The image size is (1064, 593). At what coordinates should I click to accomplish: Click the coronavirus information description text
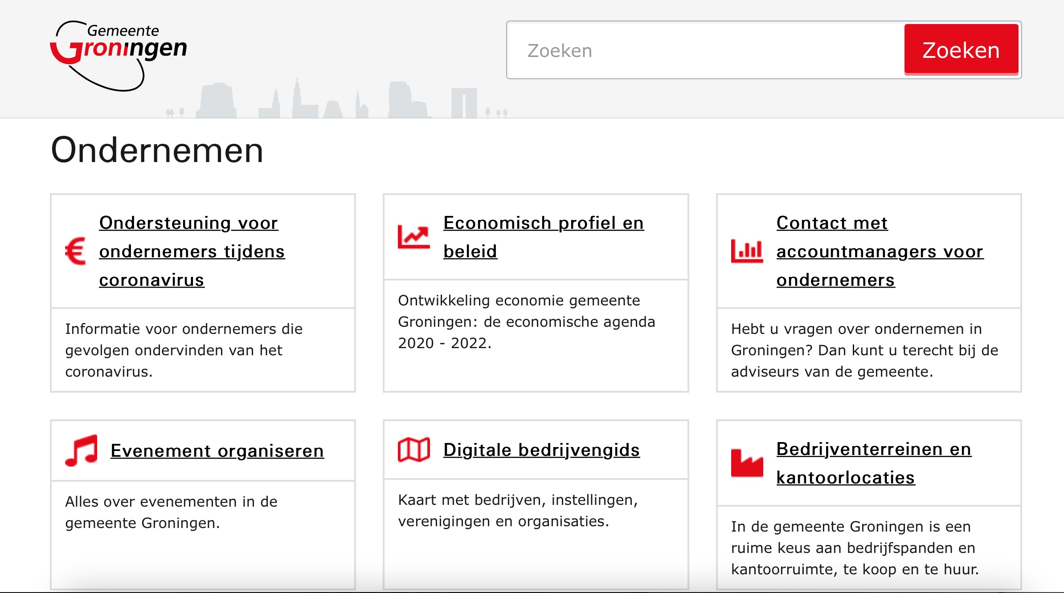(184, 350)
